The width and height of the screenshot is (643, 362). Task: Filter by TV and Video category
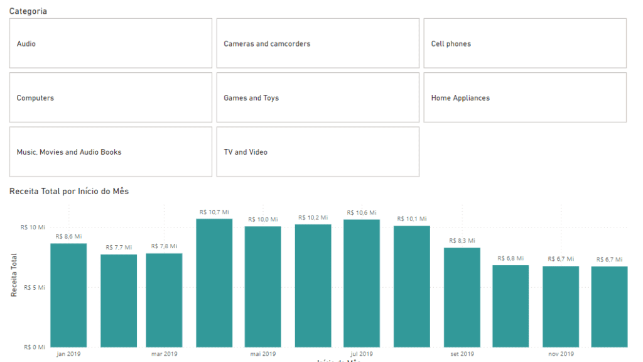point(318,152)
